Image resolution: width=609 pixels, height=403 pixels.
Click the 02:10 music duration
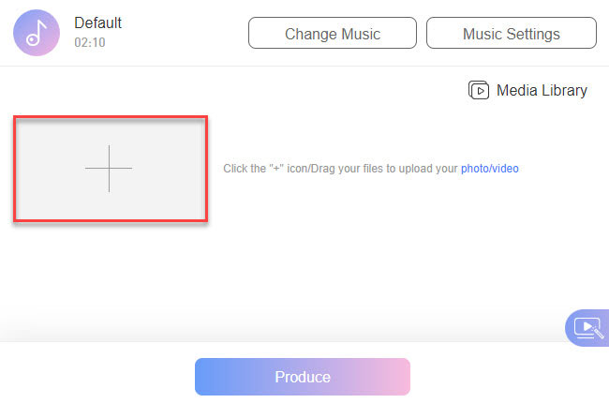coord(89,42)
